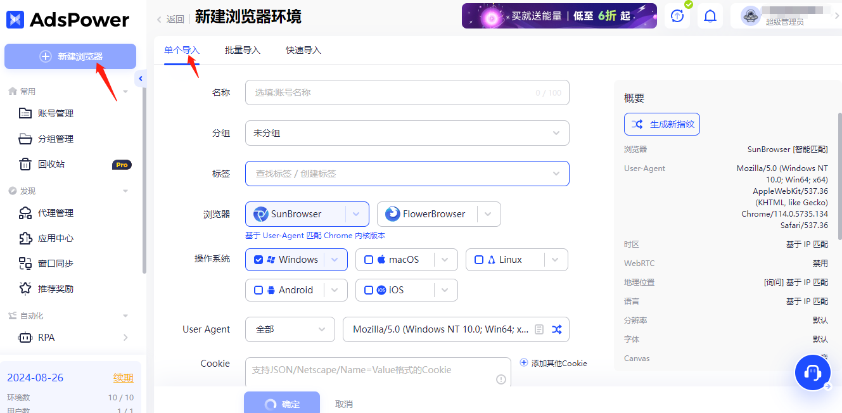Click the plus icon beside 添加其他Cookie
The image size is (842, 413).
point(524,363)
